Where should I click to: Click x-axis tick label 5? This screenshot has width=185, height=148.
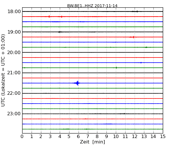tap(69, 137)
